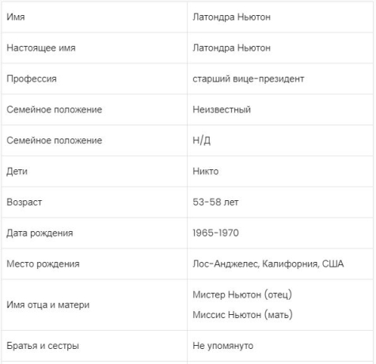Click the «Возраст» label
This screenshot has height=364, width=376.
coord(25,203)
